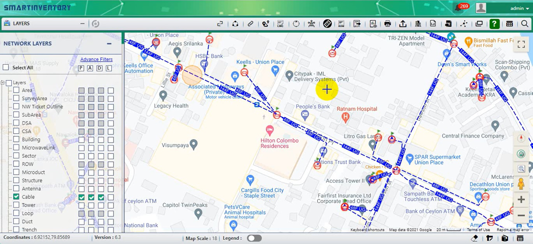The height and width of the screenshot is (244, 533).
Task: Open the notifications bell showing 269
Action: tap(458, 8)
